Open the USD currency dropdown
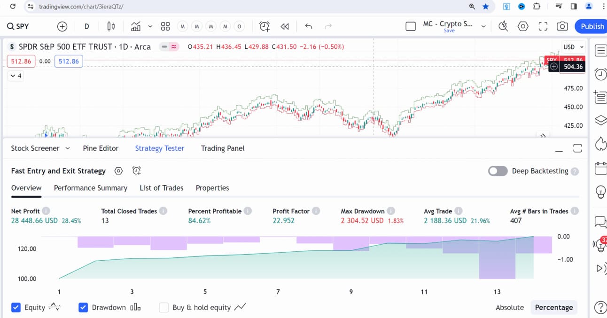 coord(573,47)
